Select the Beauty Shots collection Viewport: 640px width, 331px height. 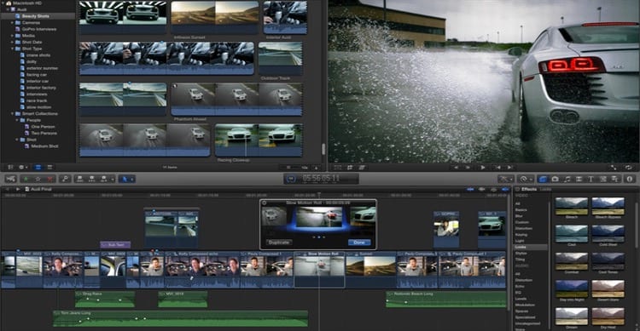click(38, 16)
